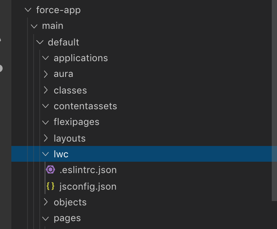
Task: Collapse the main folder chevron
Action: coord(34,26)
